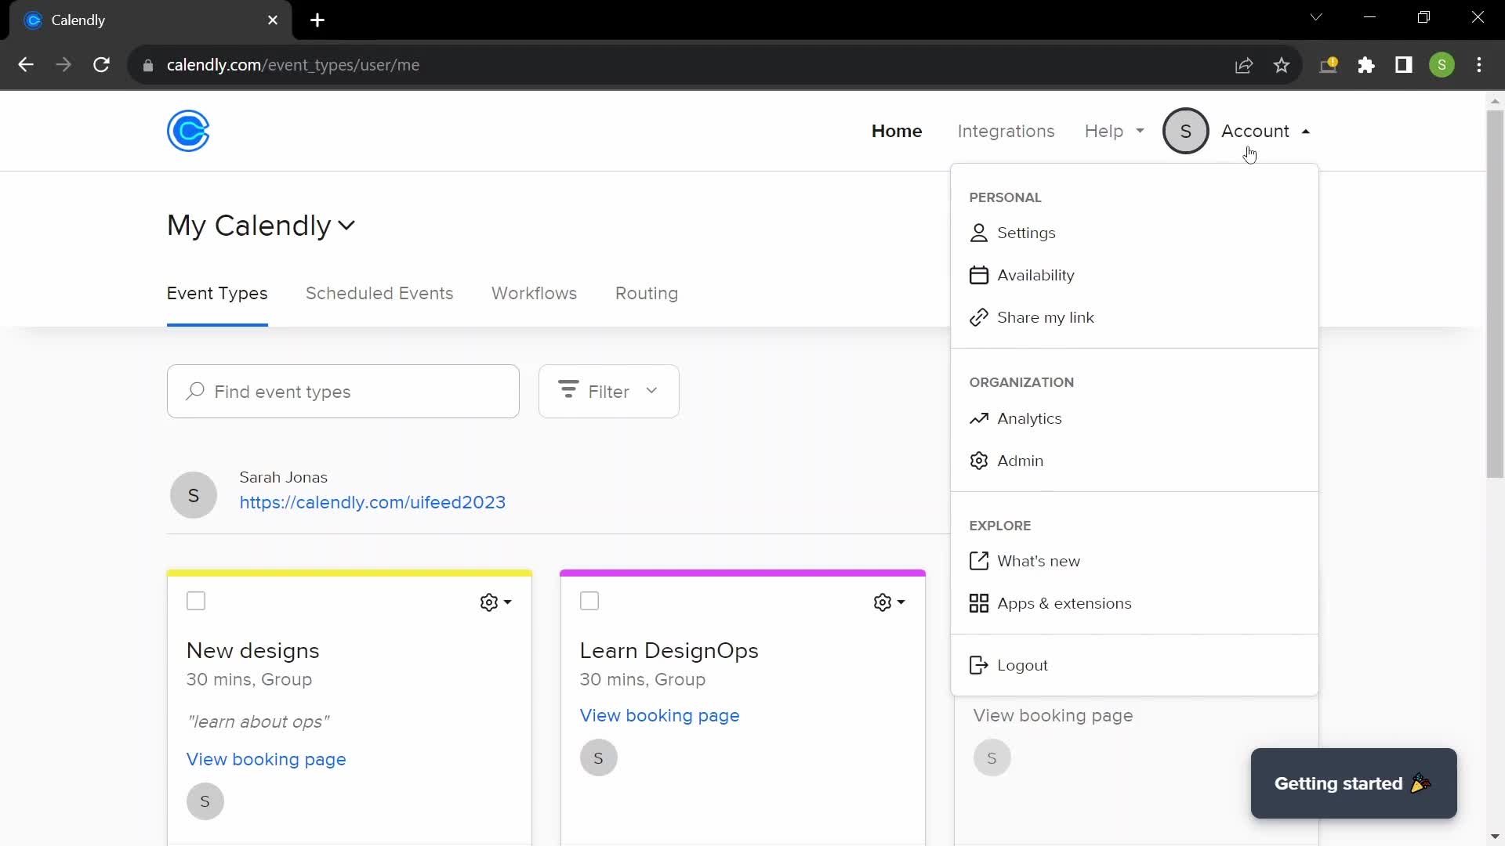Screen dimensions: 1505x846
Task: Expand the My Calendly dropdown arrow
Action: tap(348, 225)
